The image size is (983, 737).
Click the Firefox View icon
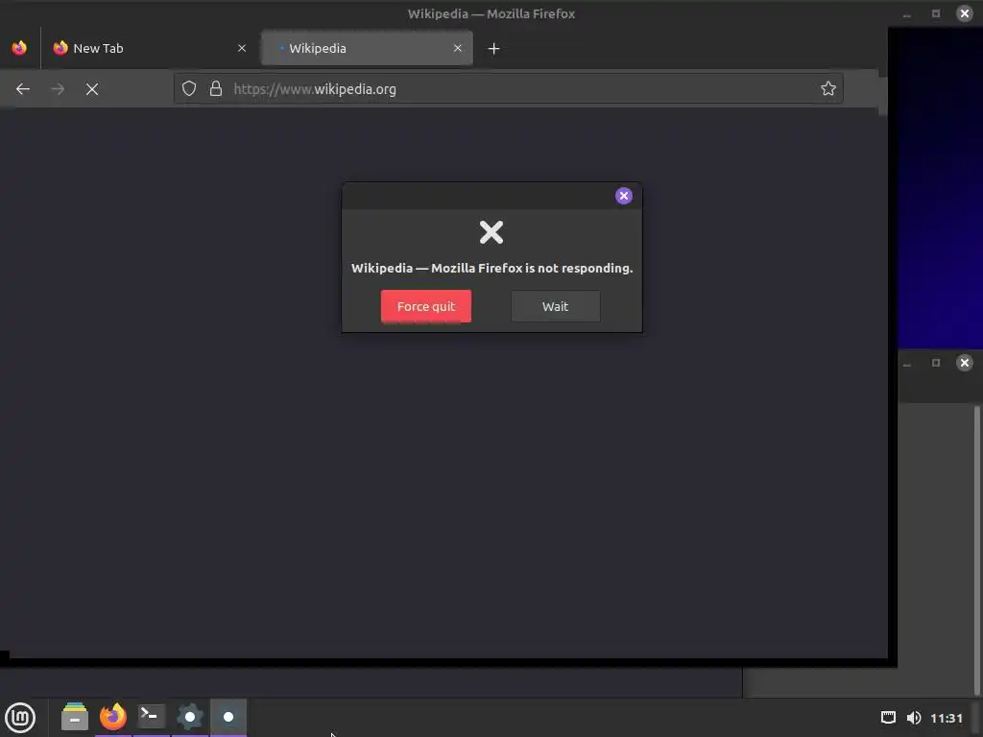tap(19, 48)
